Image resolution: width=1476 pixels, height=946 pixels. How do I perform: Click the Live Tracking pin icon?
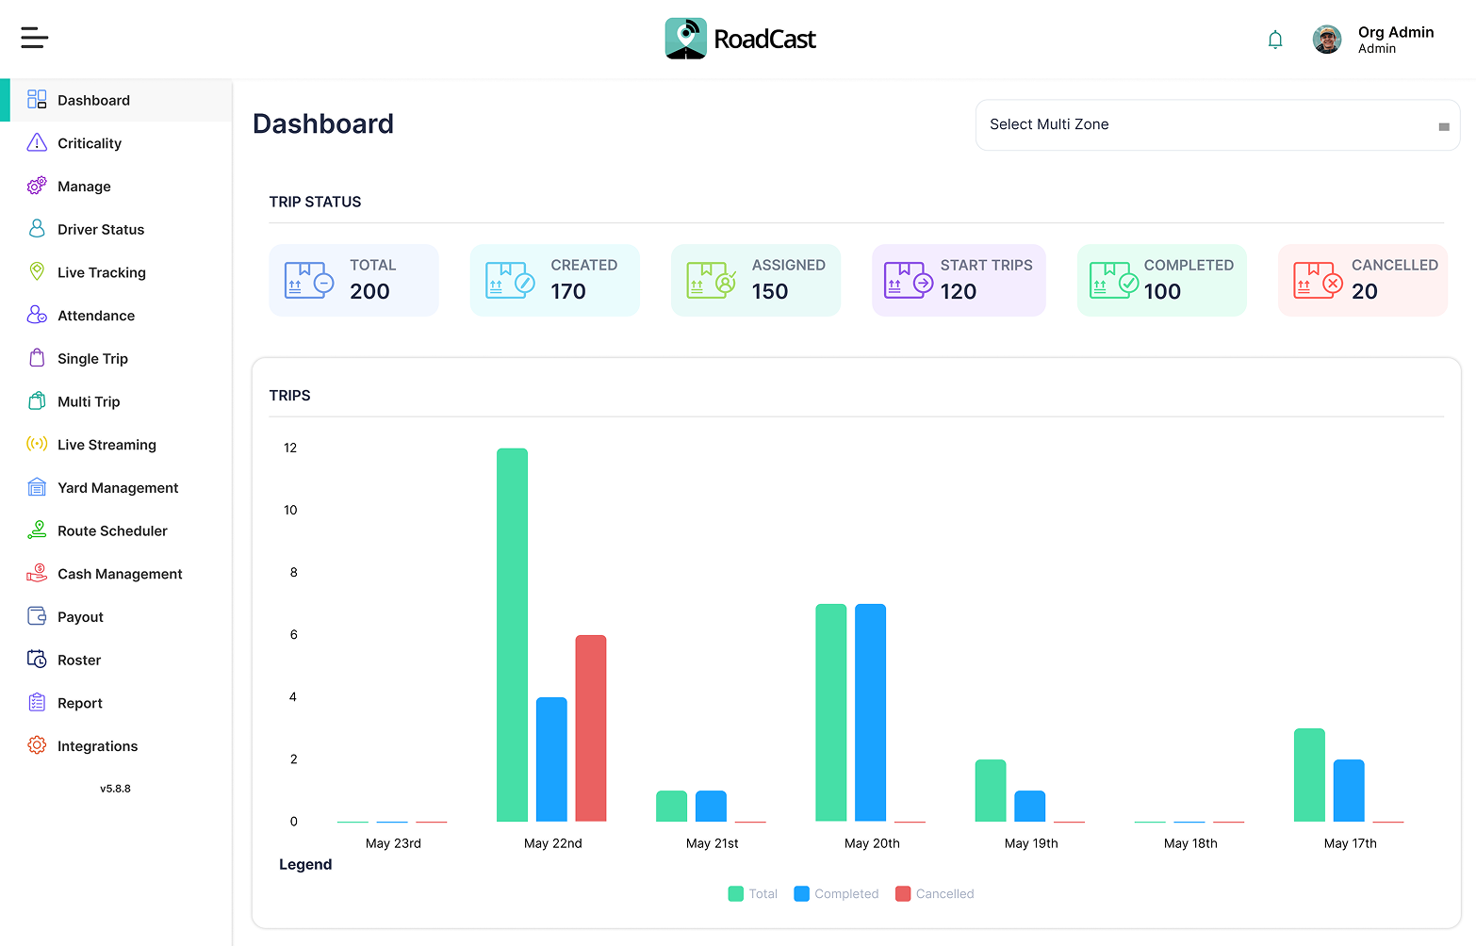(37, 272)
